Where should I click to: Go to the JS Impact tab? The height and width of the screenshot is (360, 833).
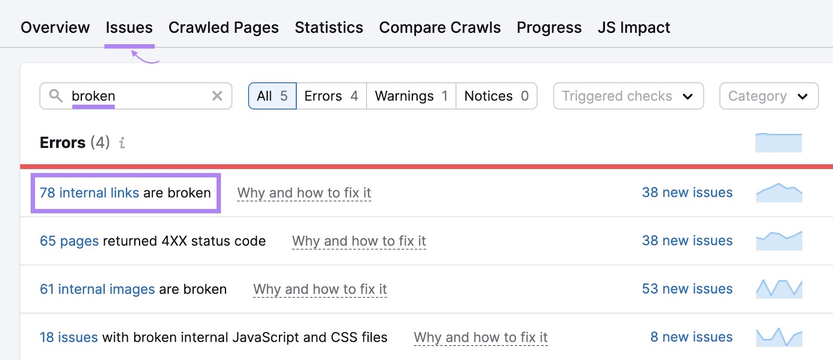tap(633, 27)
